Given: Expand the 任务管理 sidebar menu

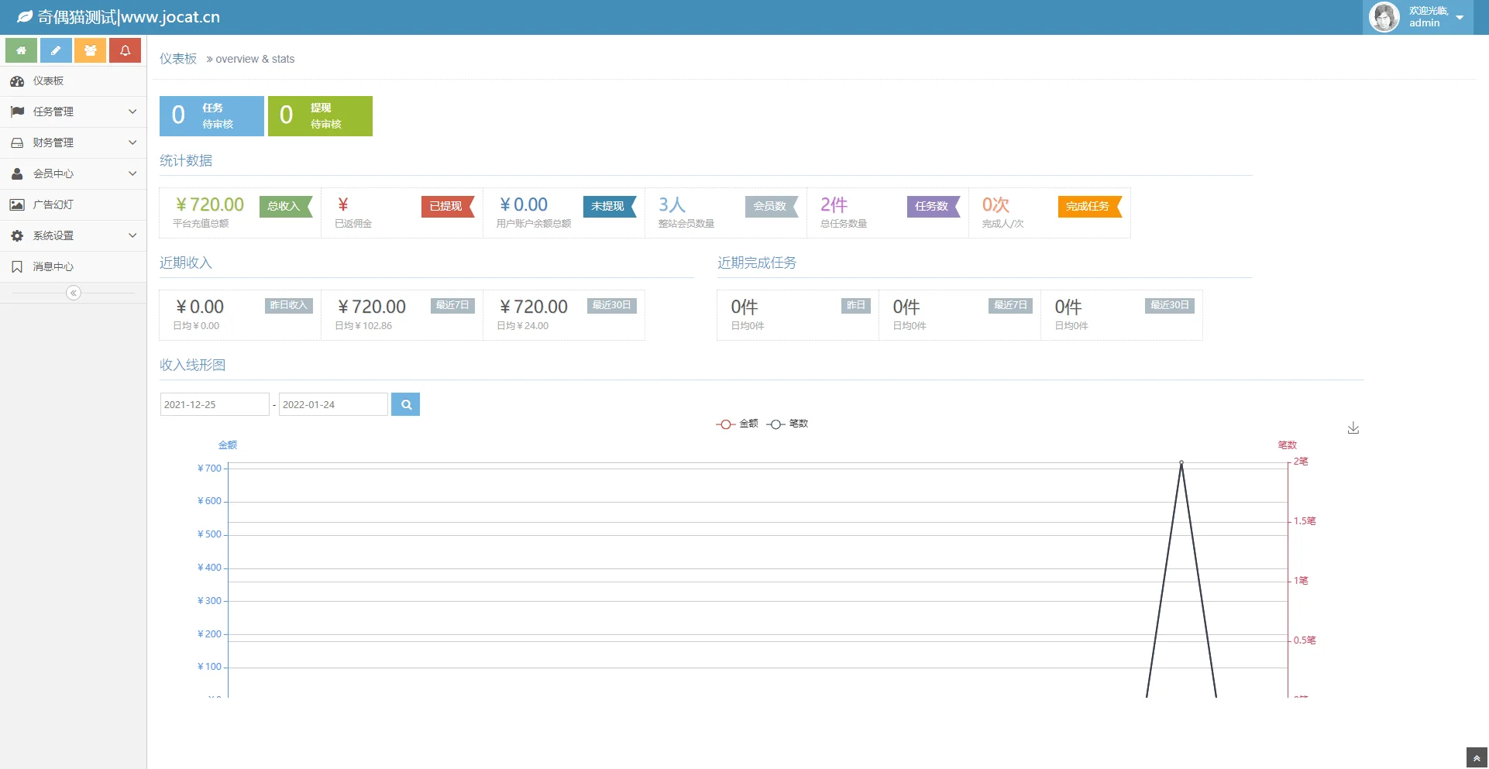Looking at the screenshot, I should click(x=73, y=112).
